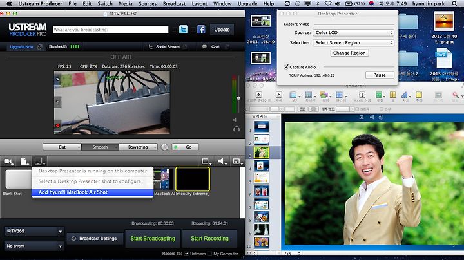The height and width of the screenshot is (260, 464).
Task: Enable the Twitter posting checkbox
Action: [x=175, y=30]
